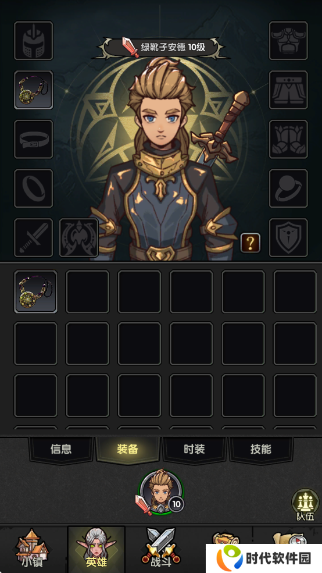Select level 10 hero portrait
Image resolution: width=322 pixels, height=573 pixels.
tap(161, 493)
